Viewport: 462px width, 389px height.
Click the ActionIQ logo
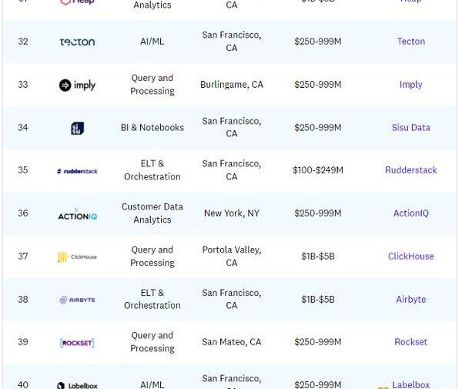coord(77,215)
